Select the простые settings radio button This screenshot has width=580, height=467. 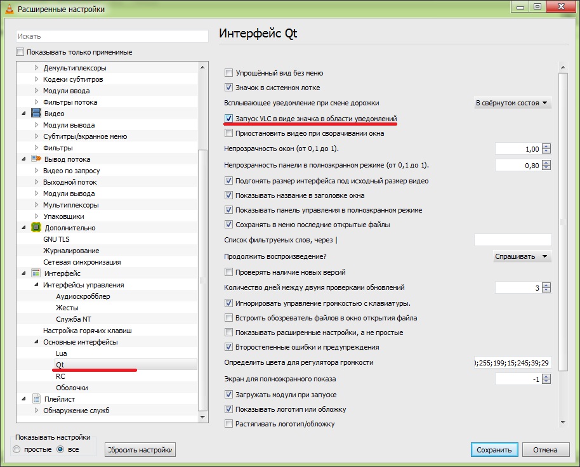[x=16, y=450]
